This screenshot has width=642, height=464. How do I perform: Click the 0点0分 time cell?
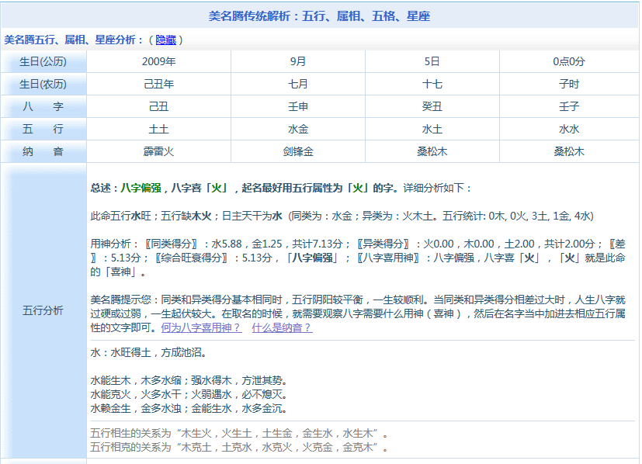568,61
